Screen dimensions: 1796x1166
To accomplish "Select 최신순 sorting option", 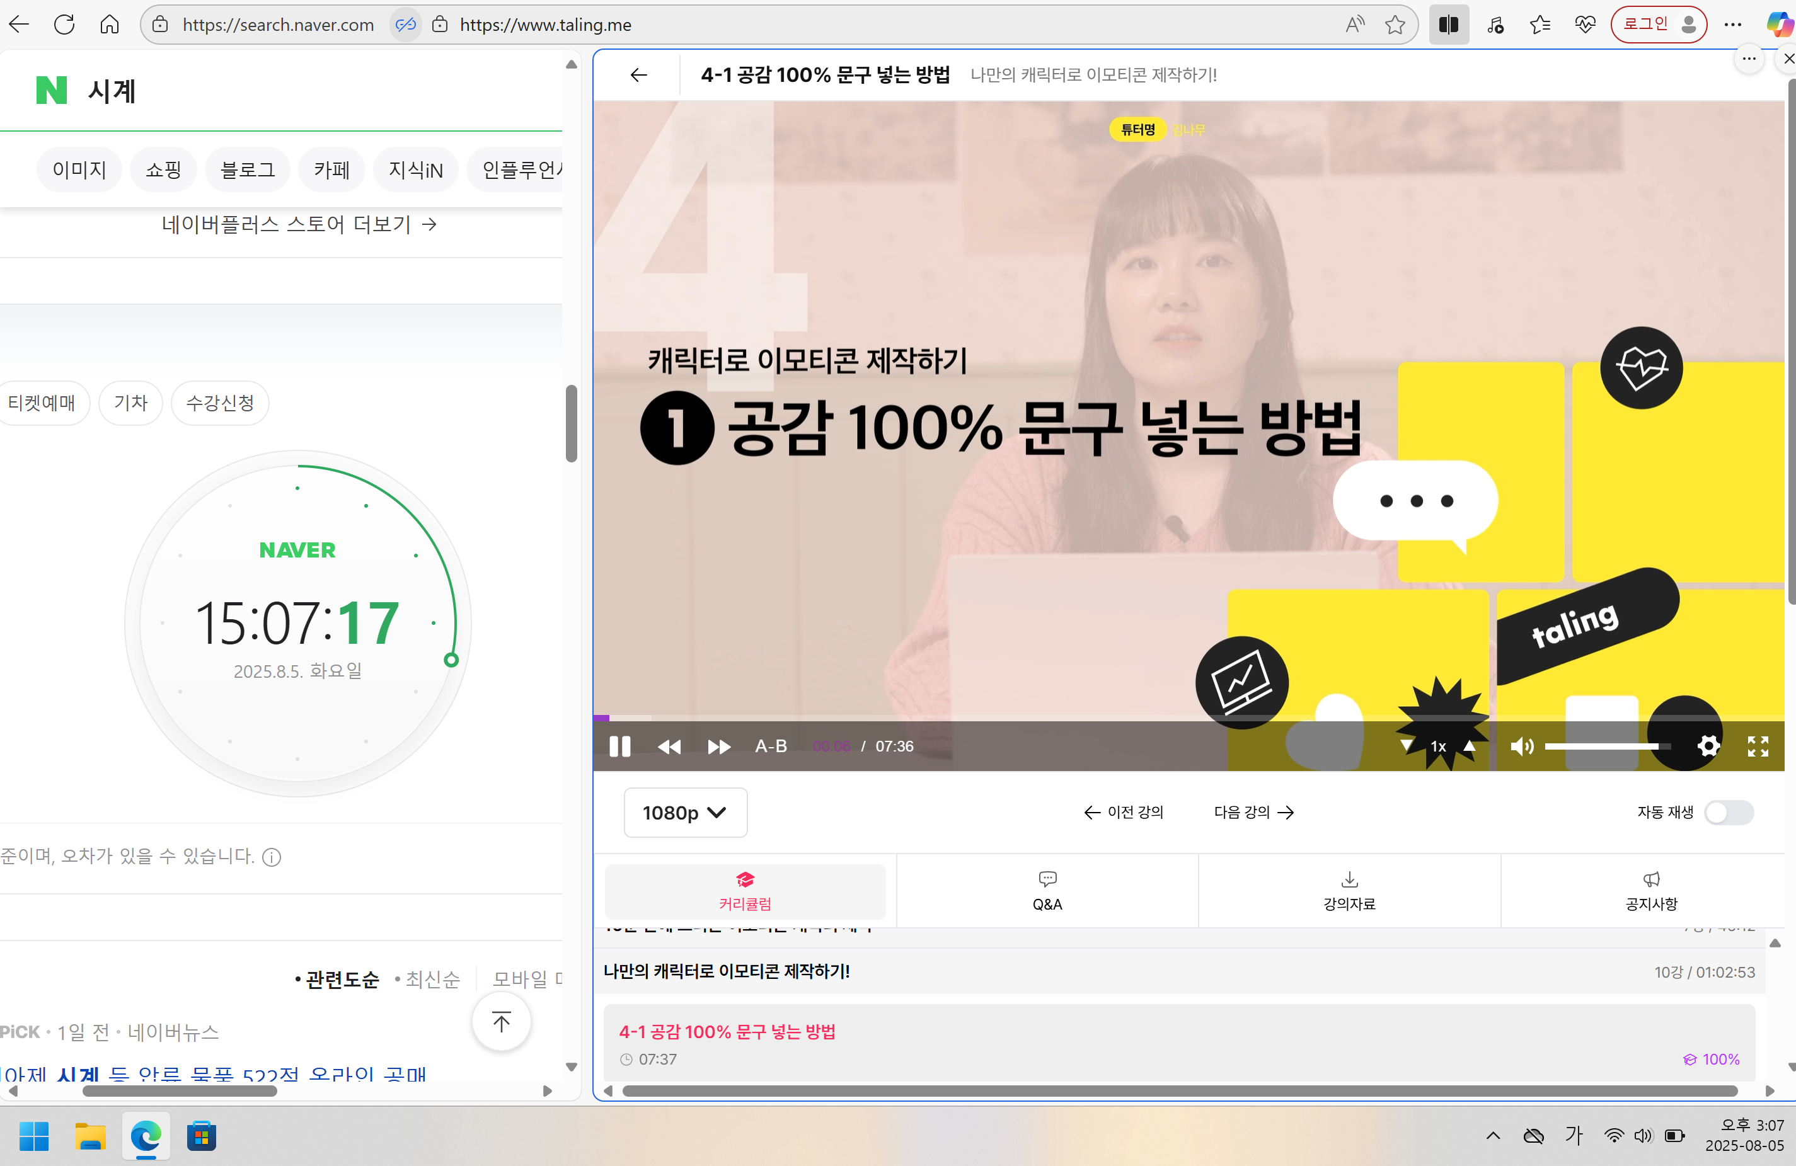I will [x=432, y=979].
